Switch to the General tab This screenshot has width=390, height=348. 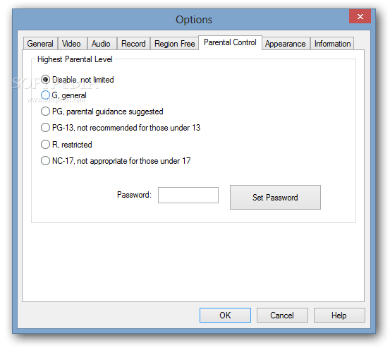point(40,44)
